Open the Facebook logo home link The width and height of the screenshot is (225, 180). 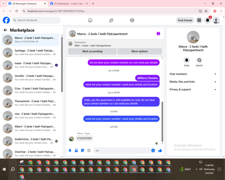tap(6, 20)
